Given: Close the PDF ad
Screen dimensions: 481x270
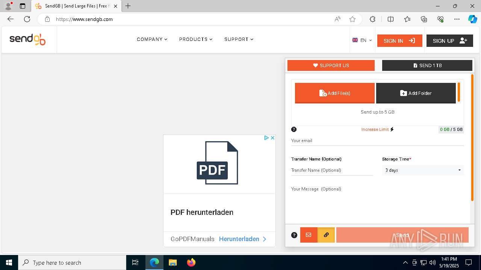Looking at the screenshot, I should click(273, 138).
